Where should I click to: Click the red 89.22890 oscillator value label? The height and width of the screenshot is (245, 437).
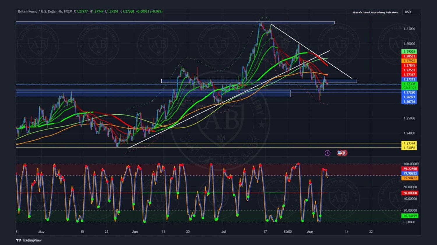tap(410, 169)
